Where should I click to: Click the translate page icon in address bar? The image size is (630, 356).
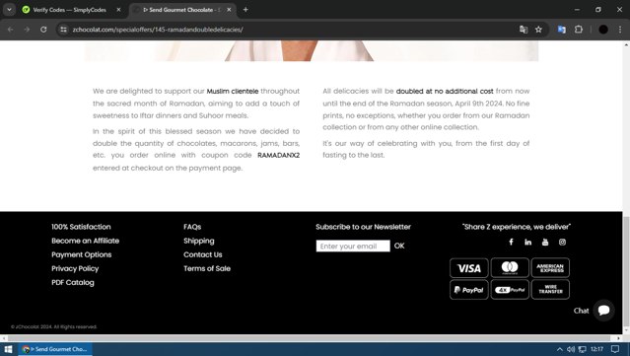coord(524,30)
